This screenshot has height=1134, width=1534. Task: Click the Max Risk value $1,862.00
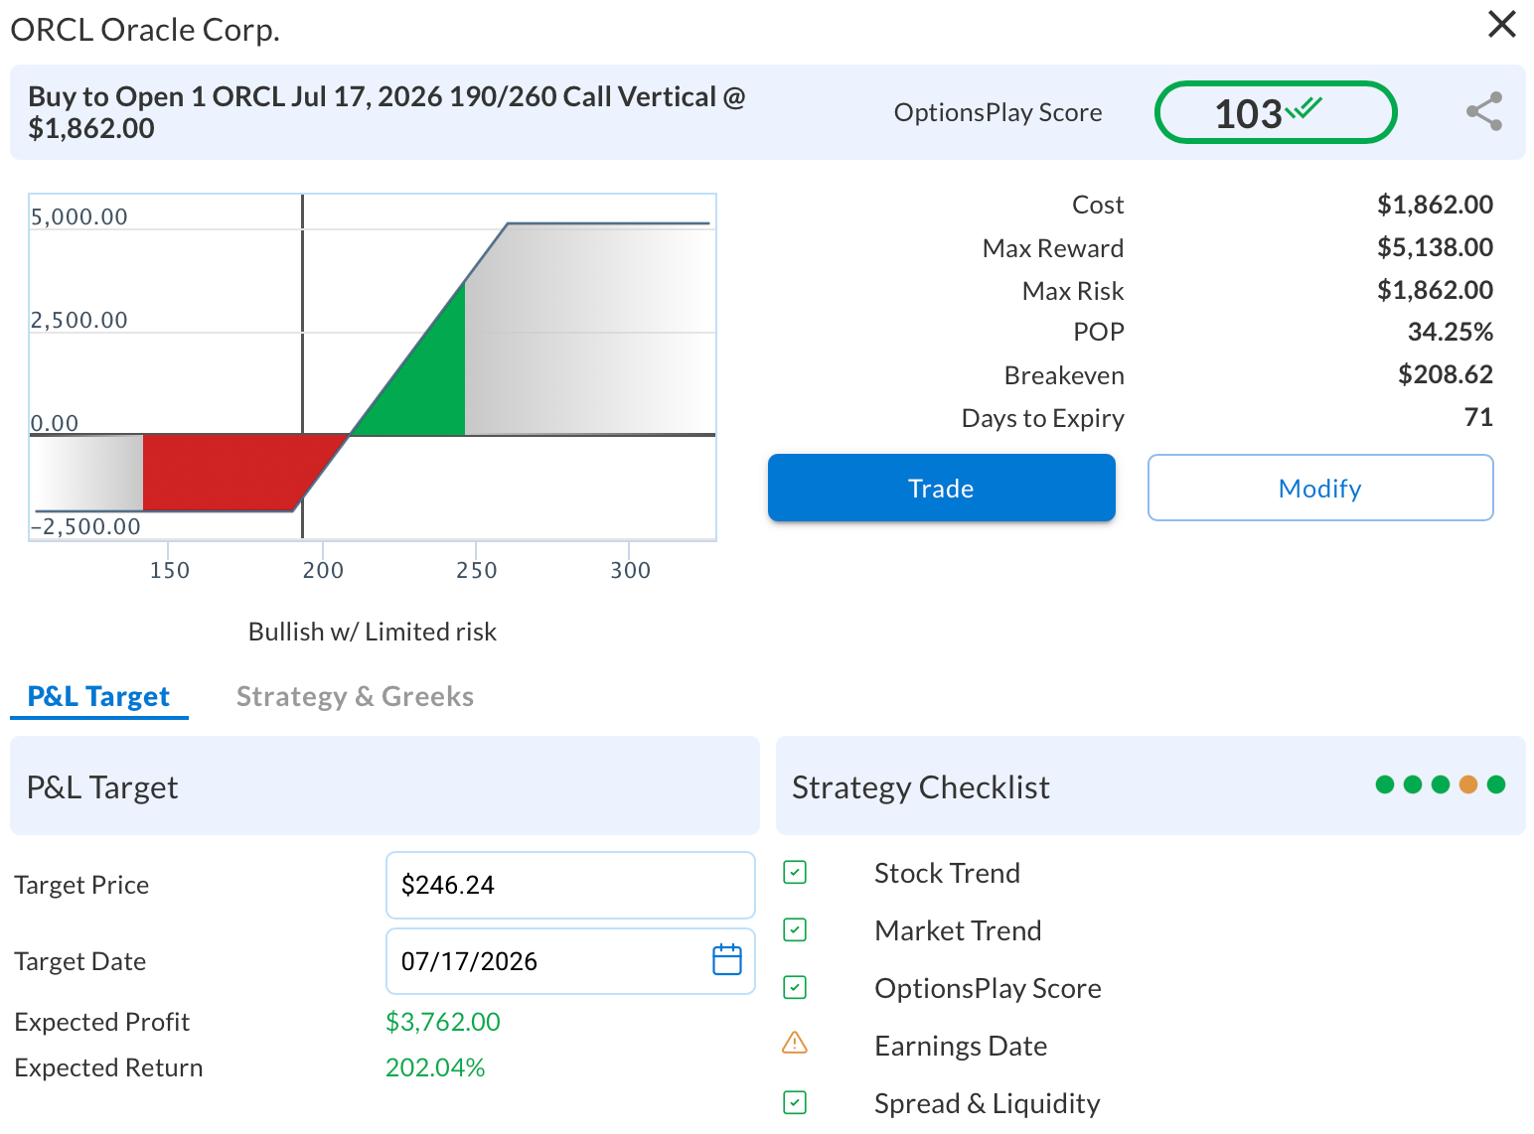click(x=1435, y=290)
